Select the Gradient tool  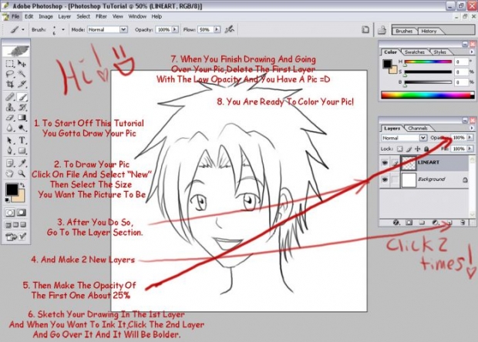coord(22,118)
